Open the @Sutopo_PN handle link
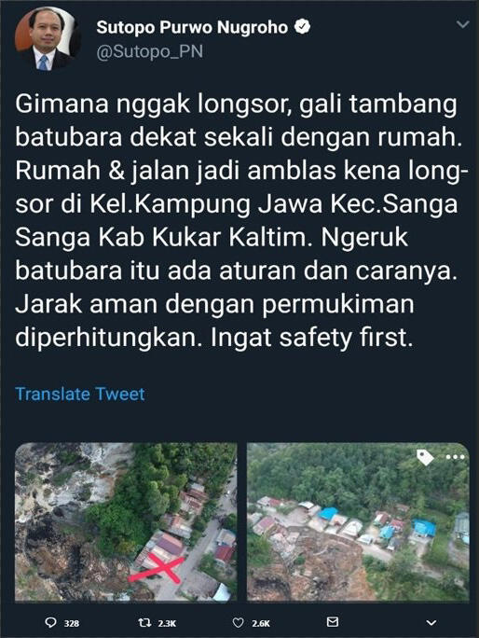479x638 pixels. coord(150,52)
